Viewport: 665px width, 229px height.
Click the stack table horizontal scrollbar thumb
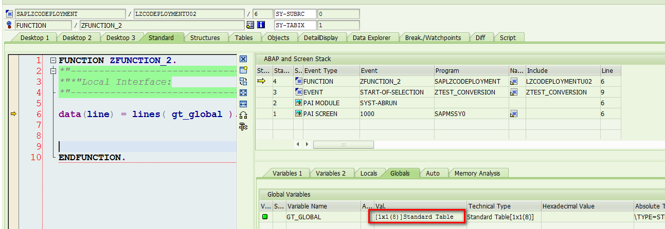pyautogui.click(x=343, y=144)
